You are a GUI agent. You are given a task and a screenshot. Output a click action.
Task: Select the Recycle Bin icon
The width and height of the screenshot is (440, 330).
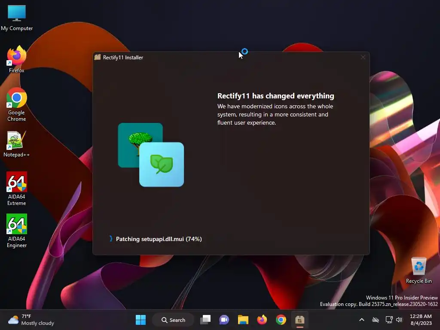pyautogui.click(x=419, y=270)
